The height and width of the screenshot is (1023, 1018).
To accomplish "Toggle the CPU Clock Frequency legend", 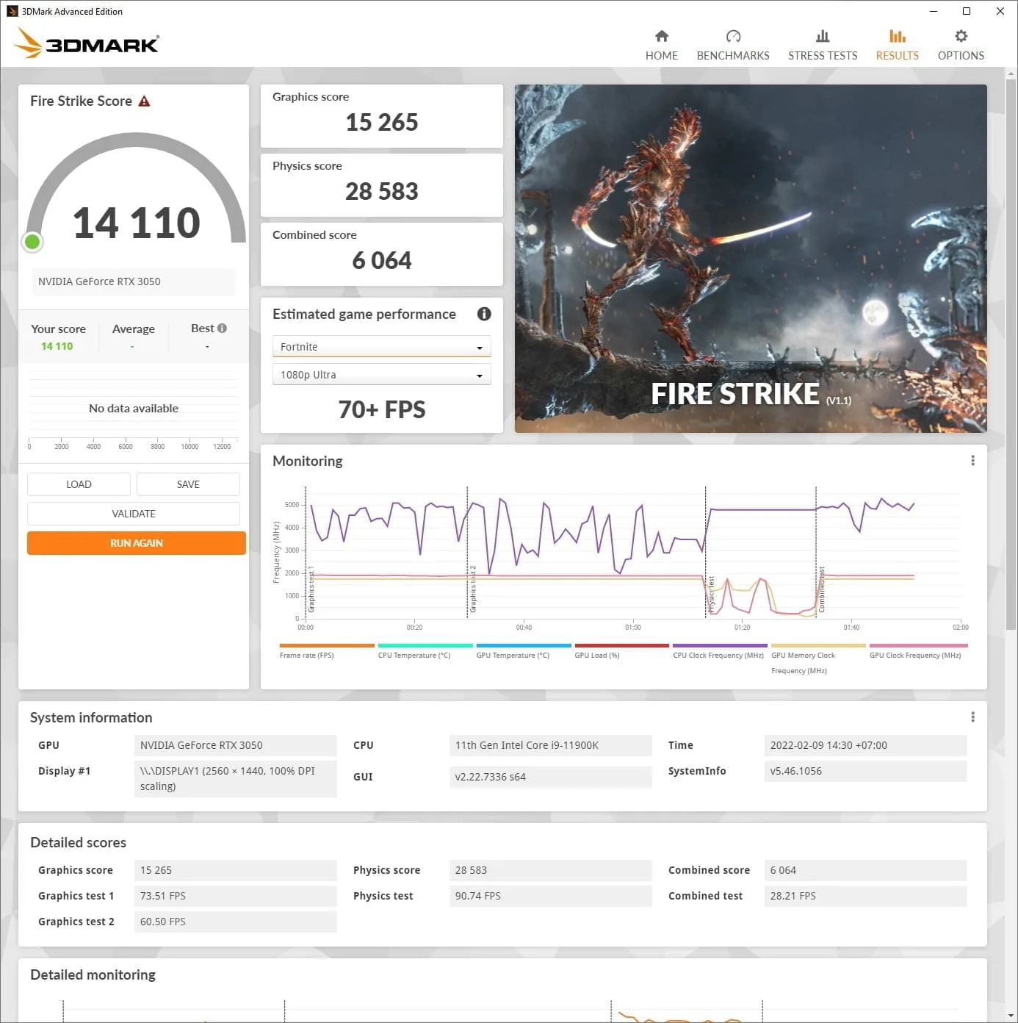I will pos(720,651).
